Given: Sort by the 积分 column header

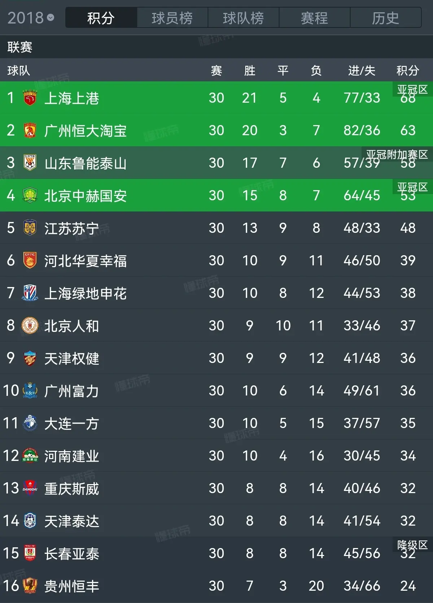Looking at the screenshot, I should pos(408,70).
